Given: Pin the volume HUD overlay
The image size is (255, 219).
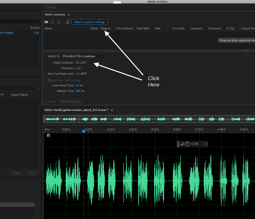Looking at the screenshot, I should pos(206,144).
